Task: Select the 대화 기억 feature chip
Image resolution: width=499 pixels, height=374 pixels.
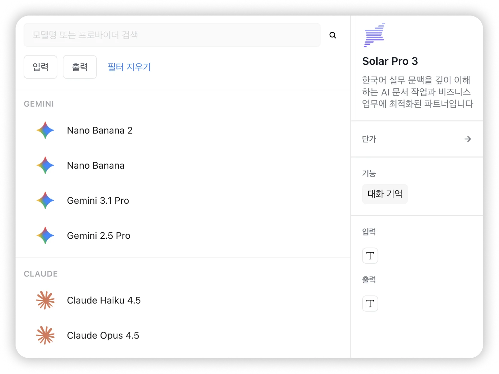Action: (x=385, y=194)
